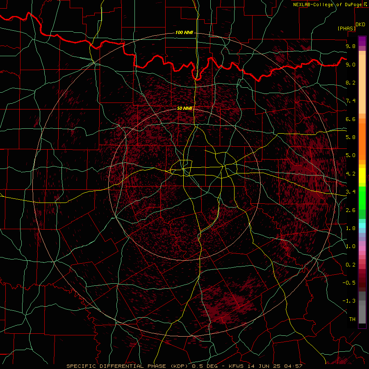
Task: Click the 0.5 DEG elevation text
Action: pos(205,366)
